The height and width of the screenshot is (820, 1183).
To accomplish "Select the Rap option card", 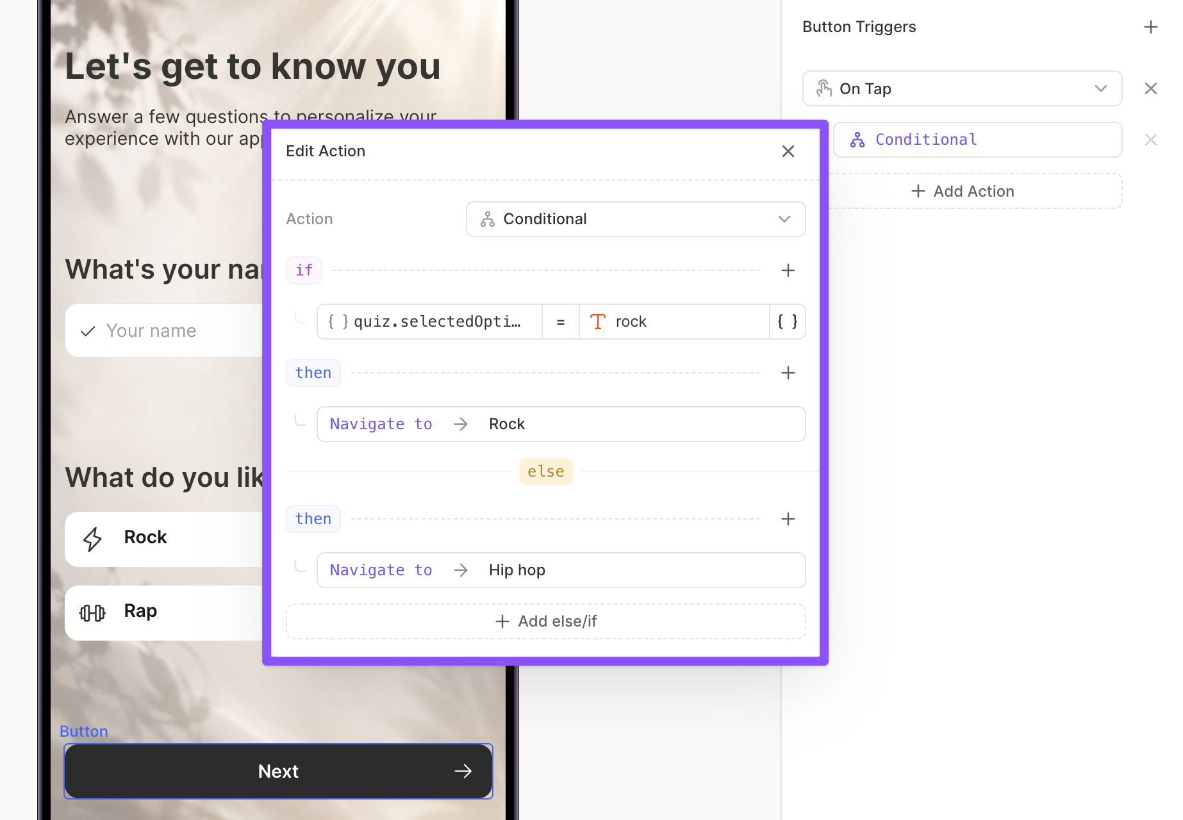I will pos(164,612).
